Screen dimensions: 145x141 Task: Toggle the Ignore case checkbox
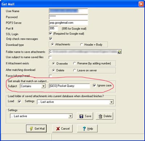coord(94,86)
